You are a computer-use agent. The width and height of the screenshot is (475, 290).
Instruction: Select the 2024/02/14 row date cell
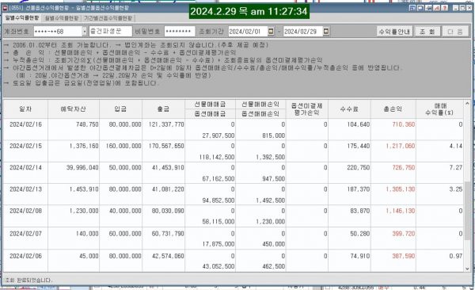[26, 167]
